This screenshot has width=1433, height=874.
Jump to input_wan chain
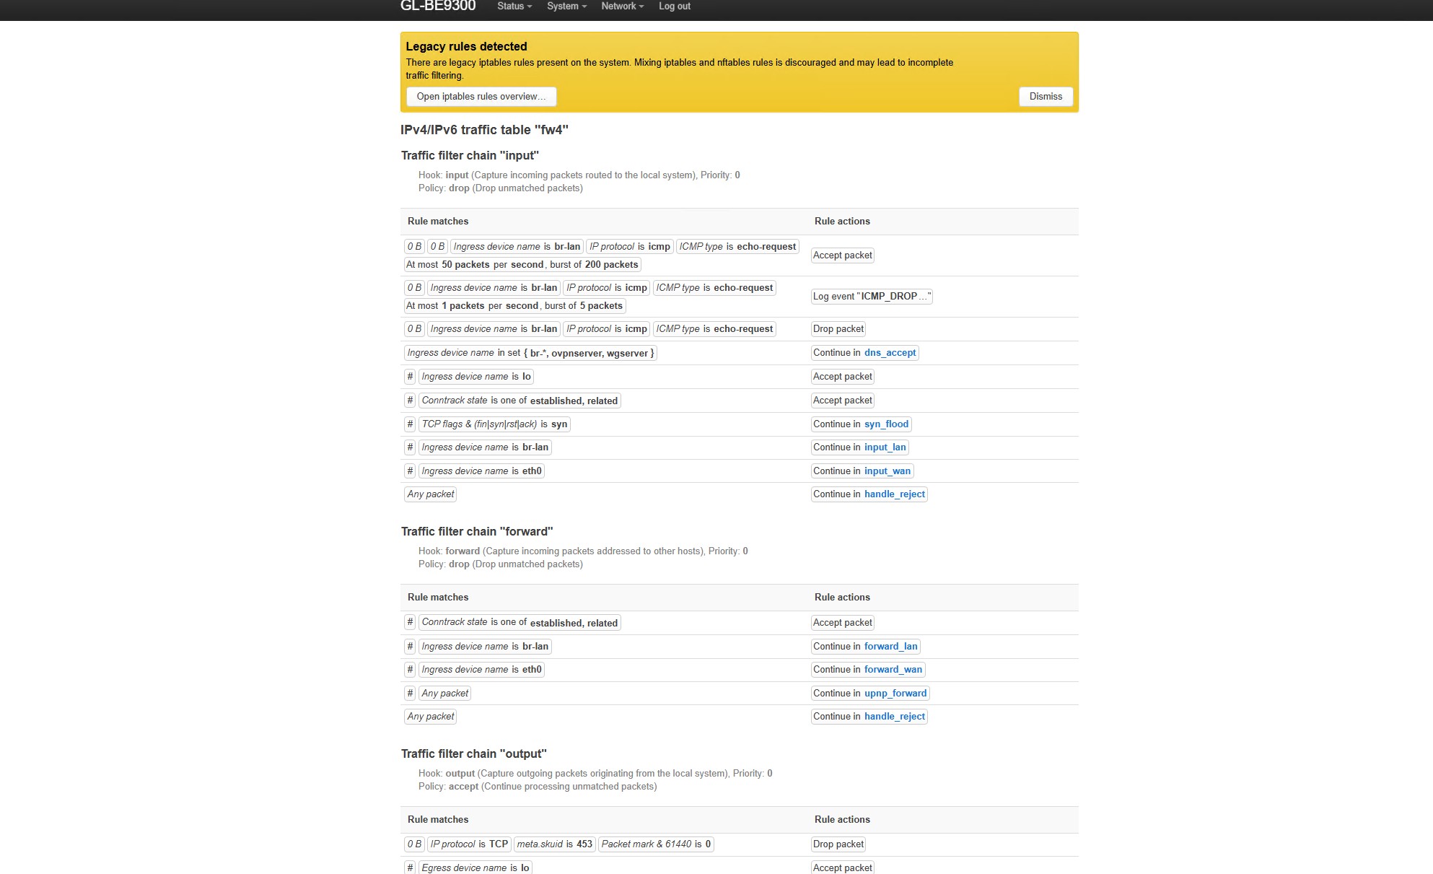click(887, 471)
